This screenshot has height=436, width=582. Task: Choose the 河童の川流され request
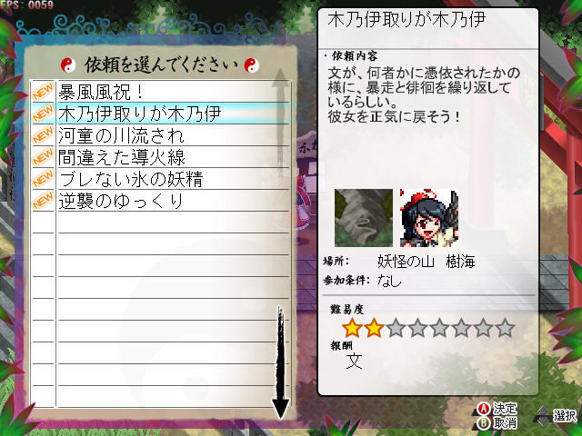(x=160, y=135)
